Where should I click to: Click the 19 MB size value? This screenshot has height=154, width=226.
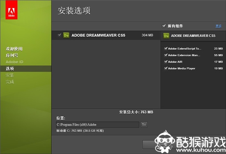[218, 69]
